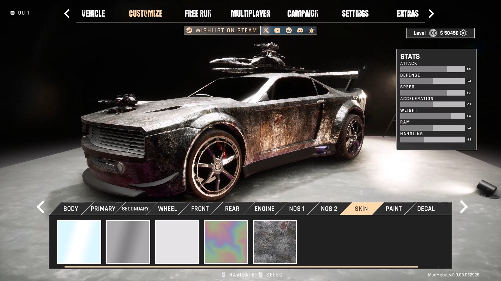Image resolution: width=501 pixels, height=281 pixels.
Task: Open the Reddit community icon
Action: [x=289, y=30]
